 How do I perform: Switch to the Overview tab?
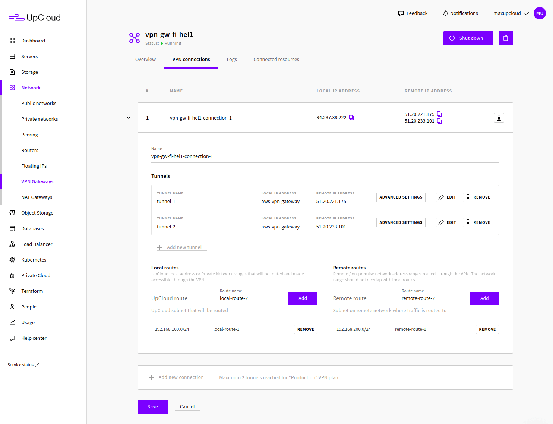pos(145,59)
